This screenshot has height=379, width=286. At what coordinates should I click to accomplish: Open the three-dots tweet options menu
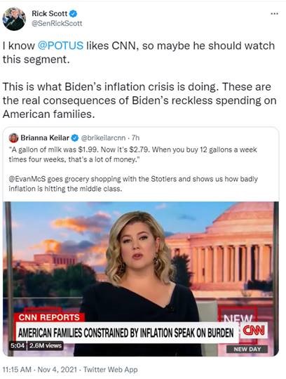click(274, 14)
